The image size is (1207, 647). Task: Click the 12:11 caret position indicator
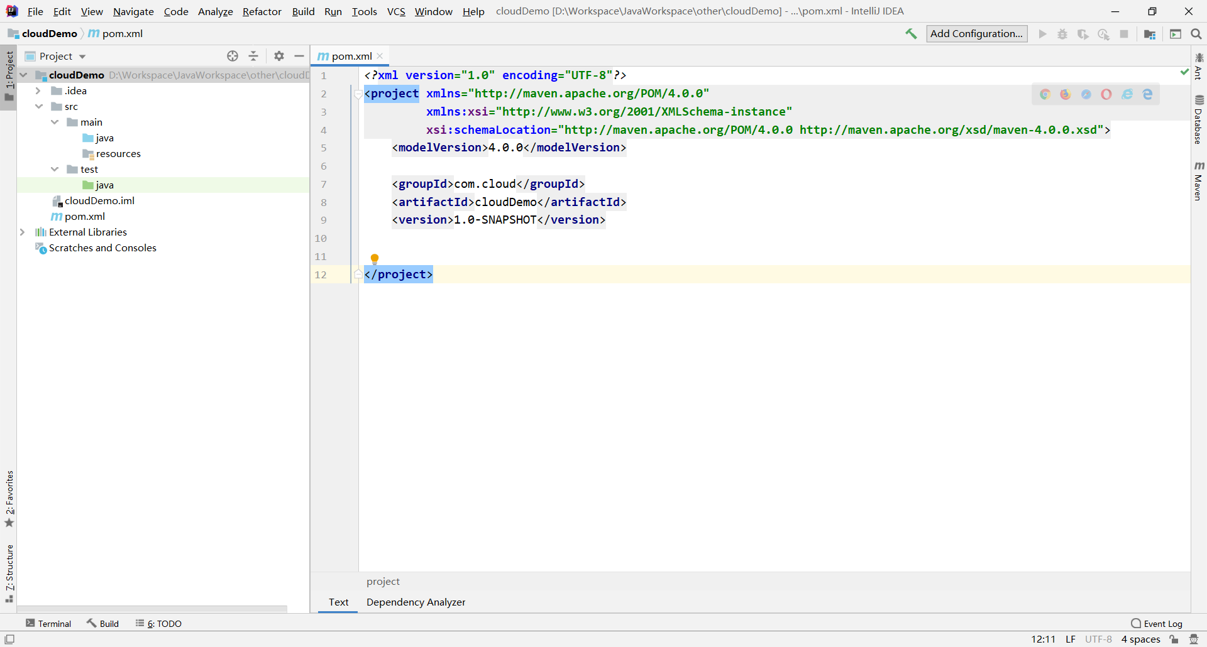pos(1043,639)
